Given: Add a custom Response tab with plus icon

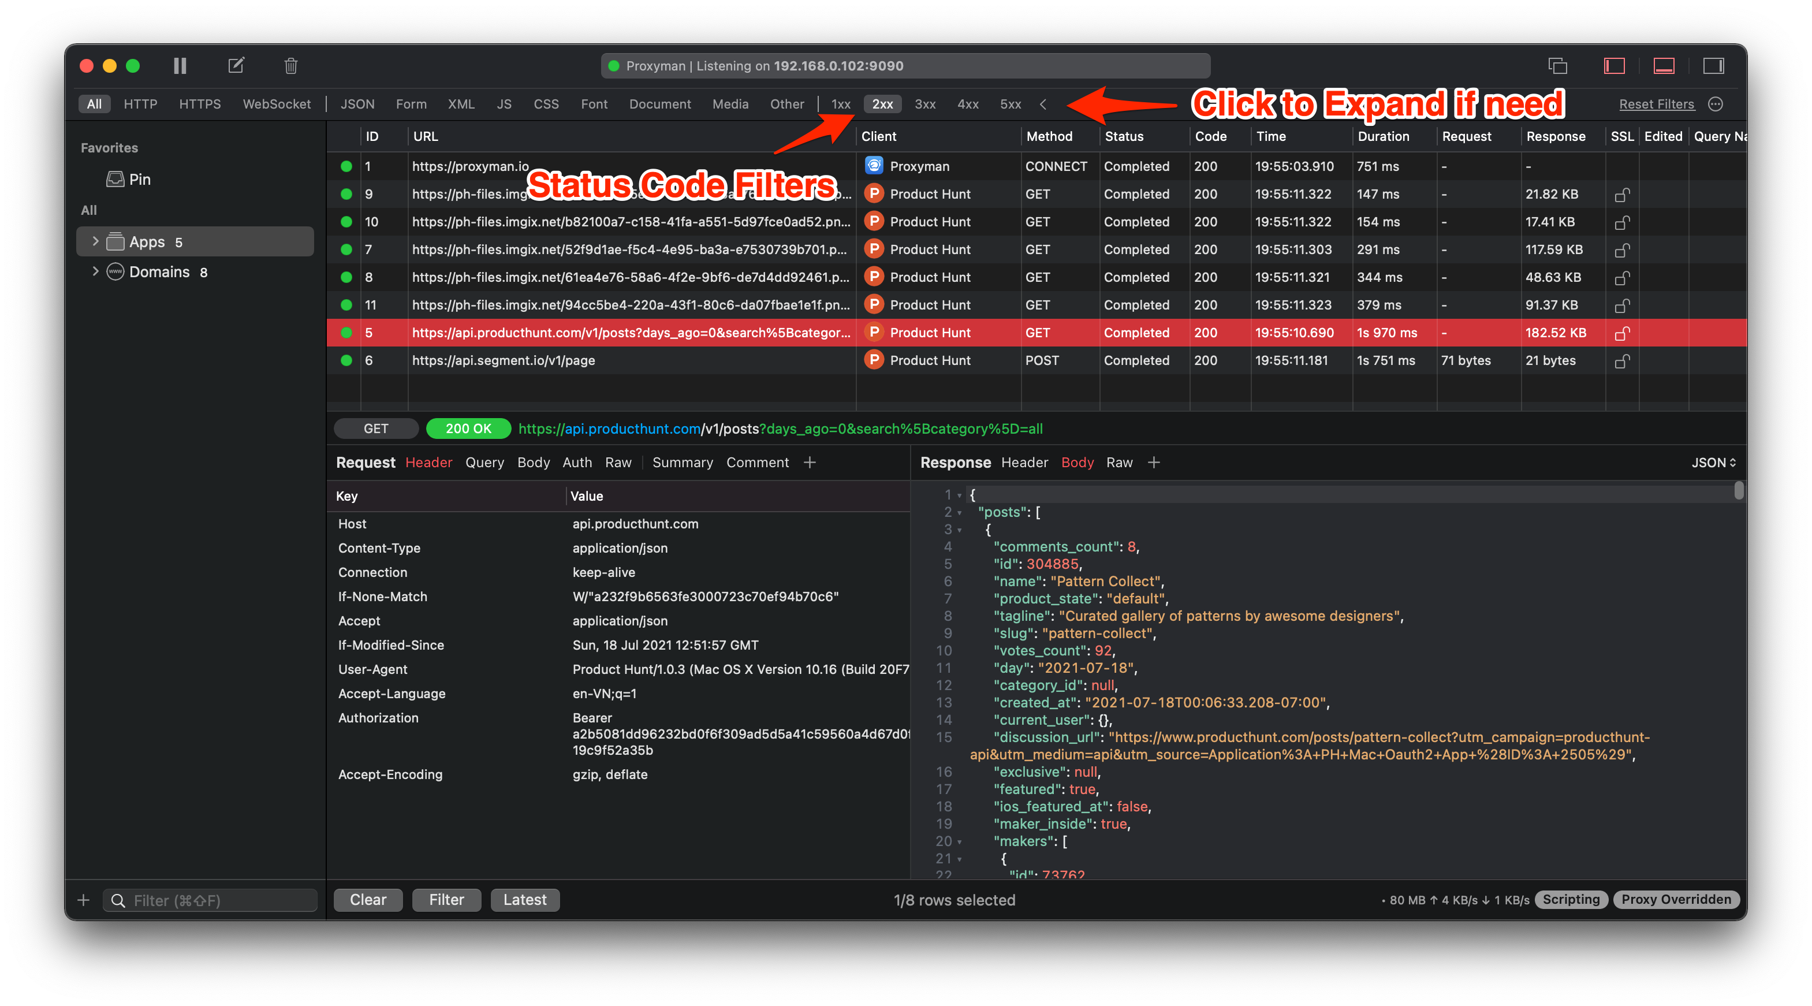Looking at the screenshot, I should tap(1154, 462).
